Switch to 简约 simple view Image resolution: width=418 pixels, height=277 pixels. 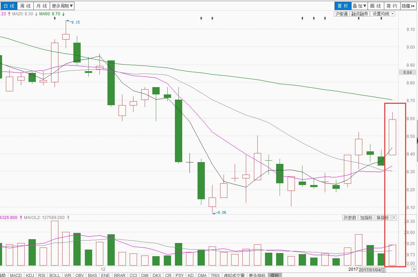[x=392, y=6]
